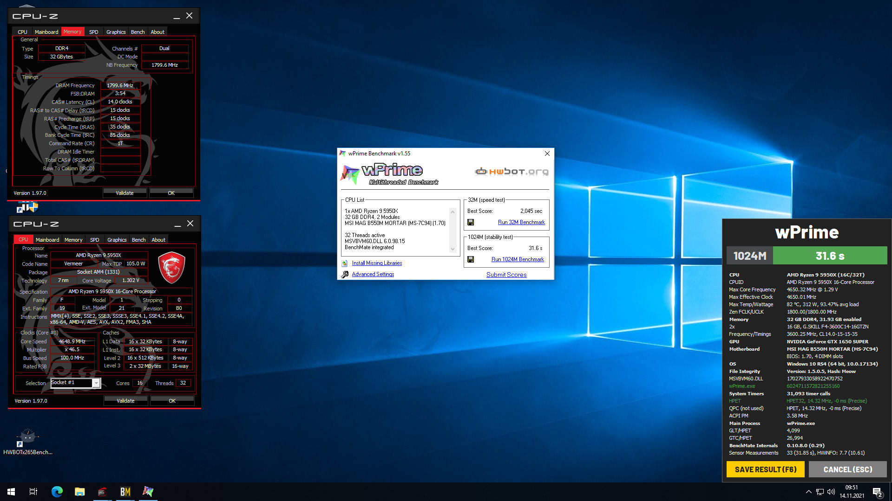Click OK in the Memory CPU-Z window
The image size is (892, 501).
[171, 193]
